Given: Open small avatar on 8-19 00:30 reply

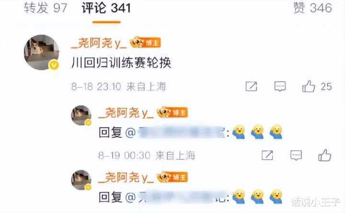Looking at the screenshot, I should 81,116.
